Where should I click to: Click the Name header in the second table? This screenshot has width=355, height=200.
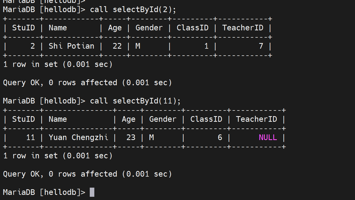click(58, 119)
